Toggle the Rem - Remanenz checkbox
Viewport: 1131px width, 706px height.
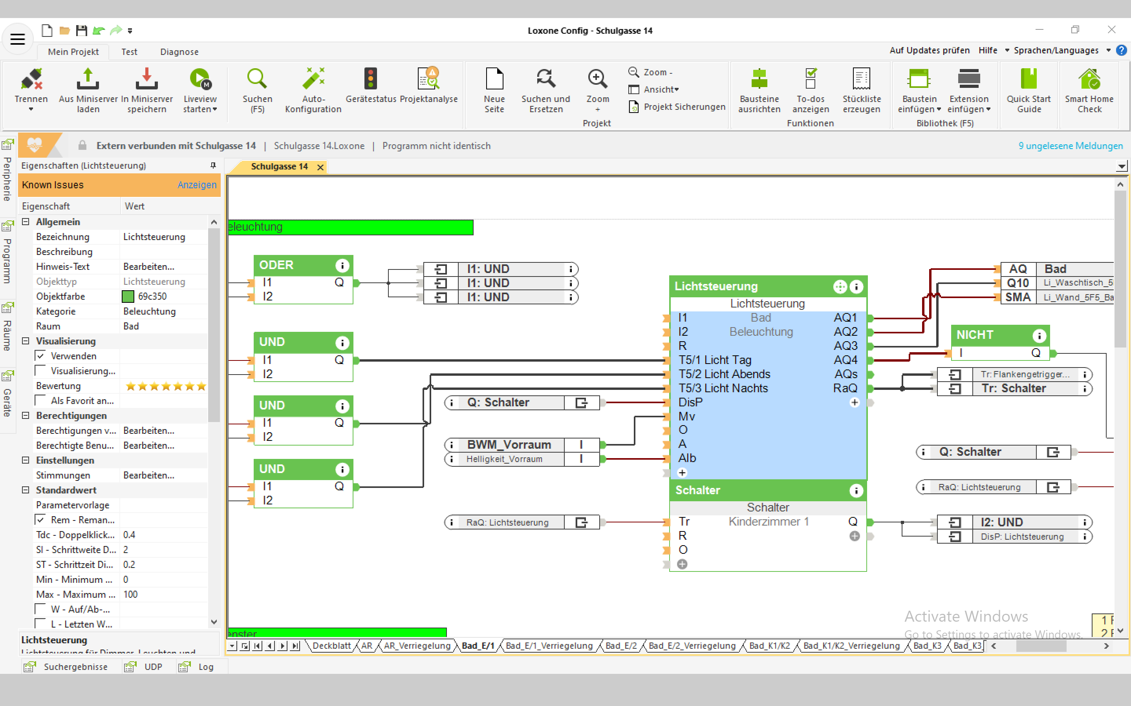click(x=41, y=520)
